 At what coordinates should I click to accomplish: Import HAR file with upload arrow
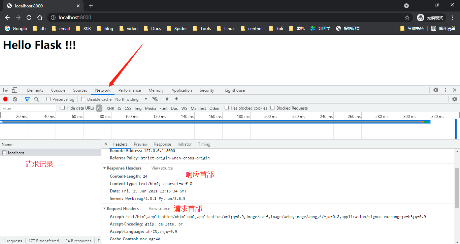[167, 99]
